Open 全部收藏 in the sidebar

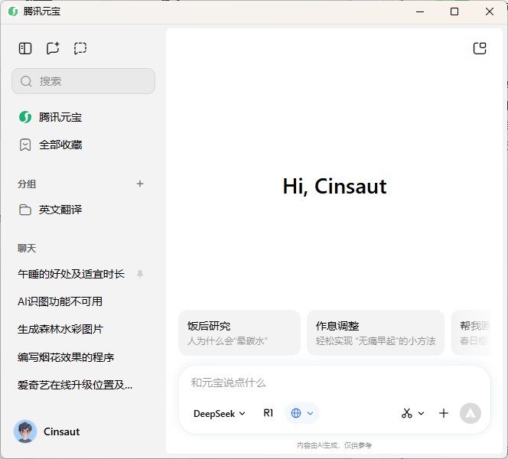tap(60, 145)
